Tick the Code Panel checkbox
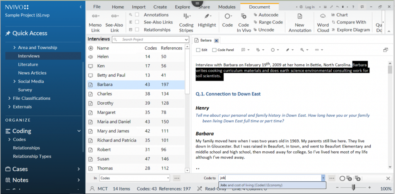Screen dimensions: 395x194 [214, 50]
